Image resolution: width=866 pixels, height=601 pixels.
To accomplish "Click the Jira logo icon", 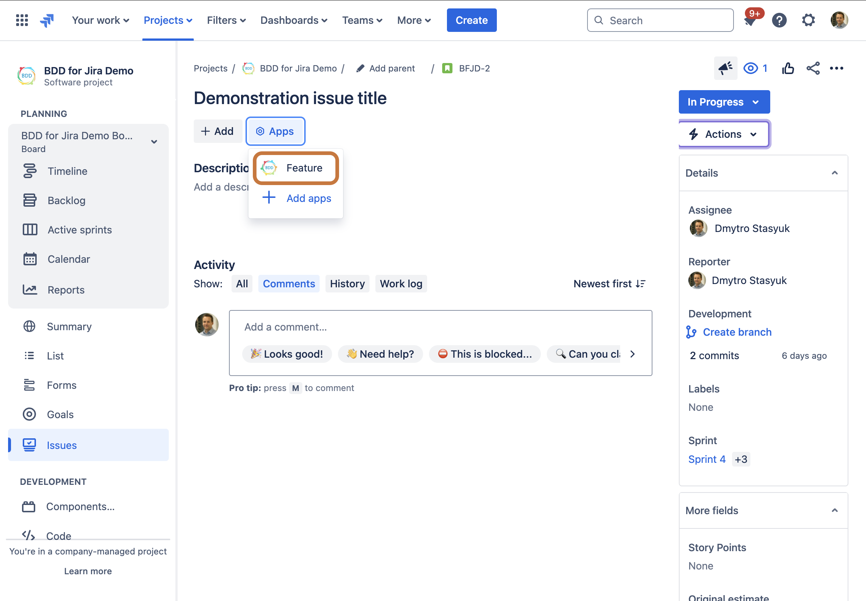I will (x=47, y=20).
